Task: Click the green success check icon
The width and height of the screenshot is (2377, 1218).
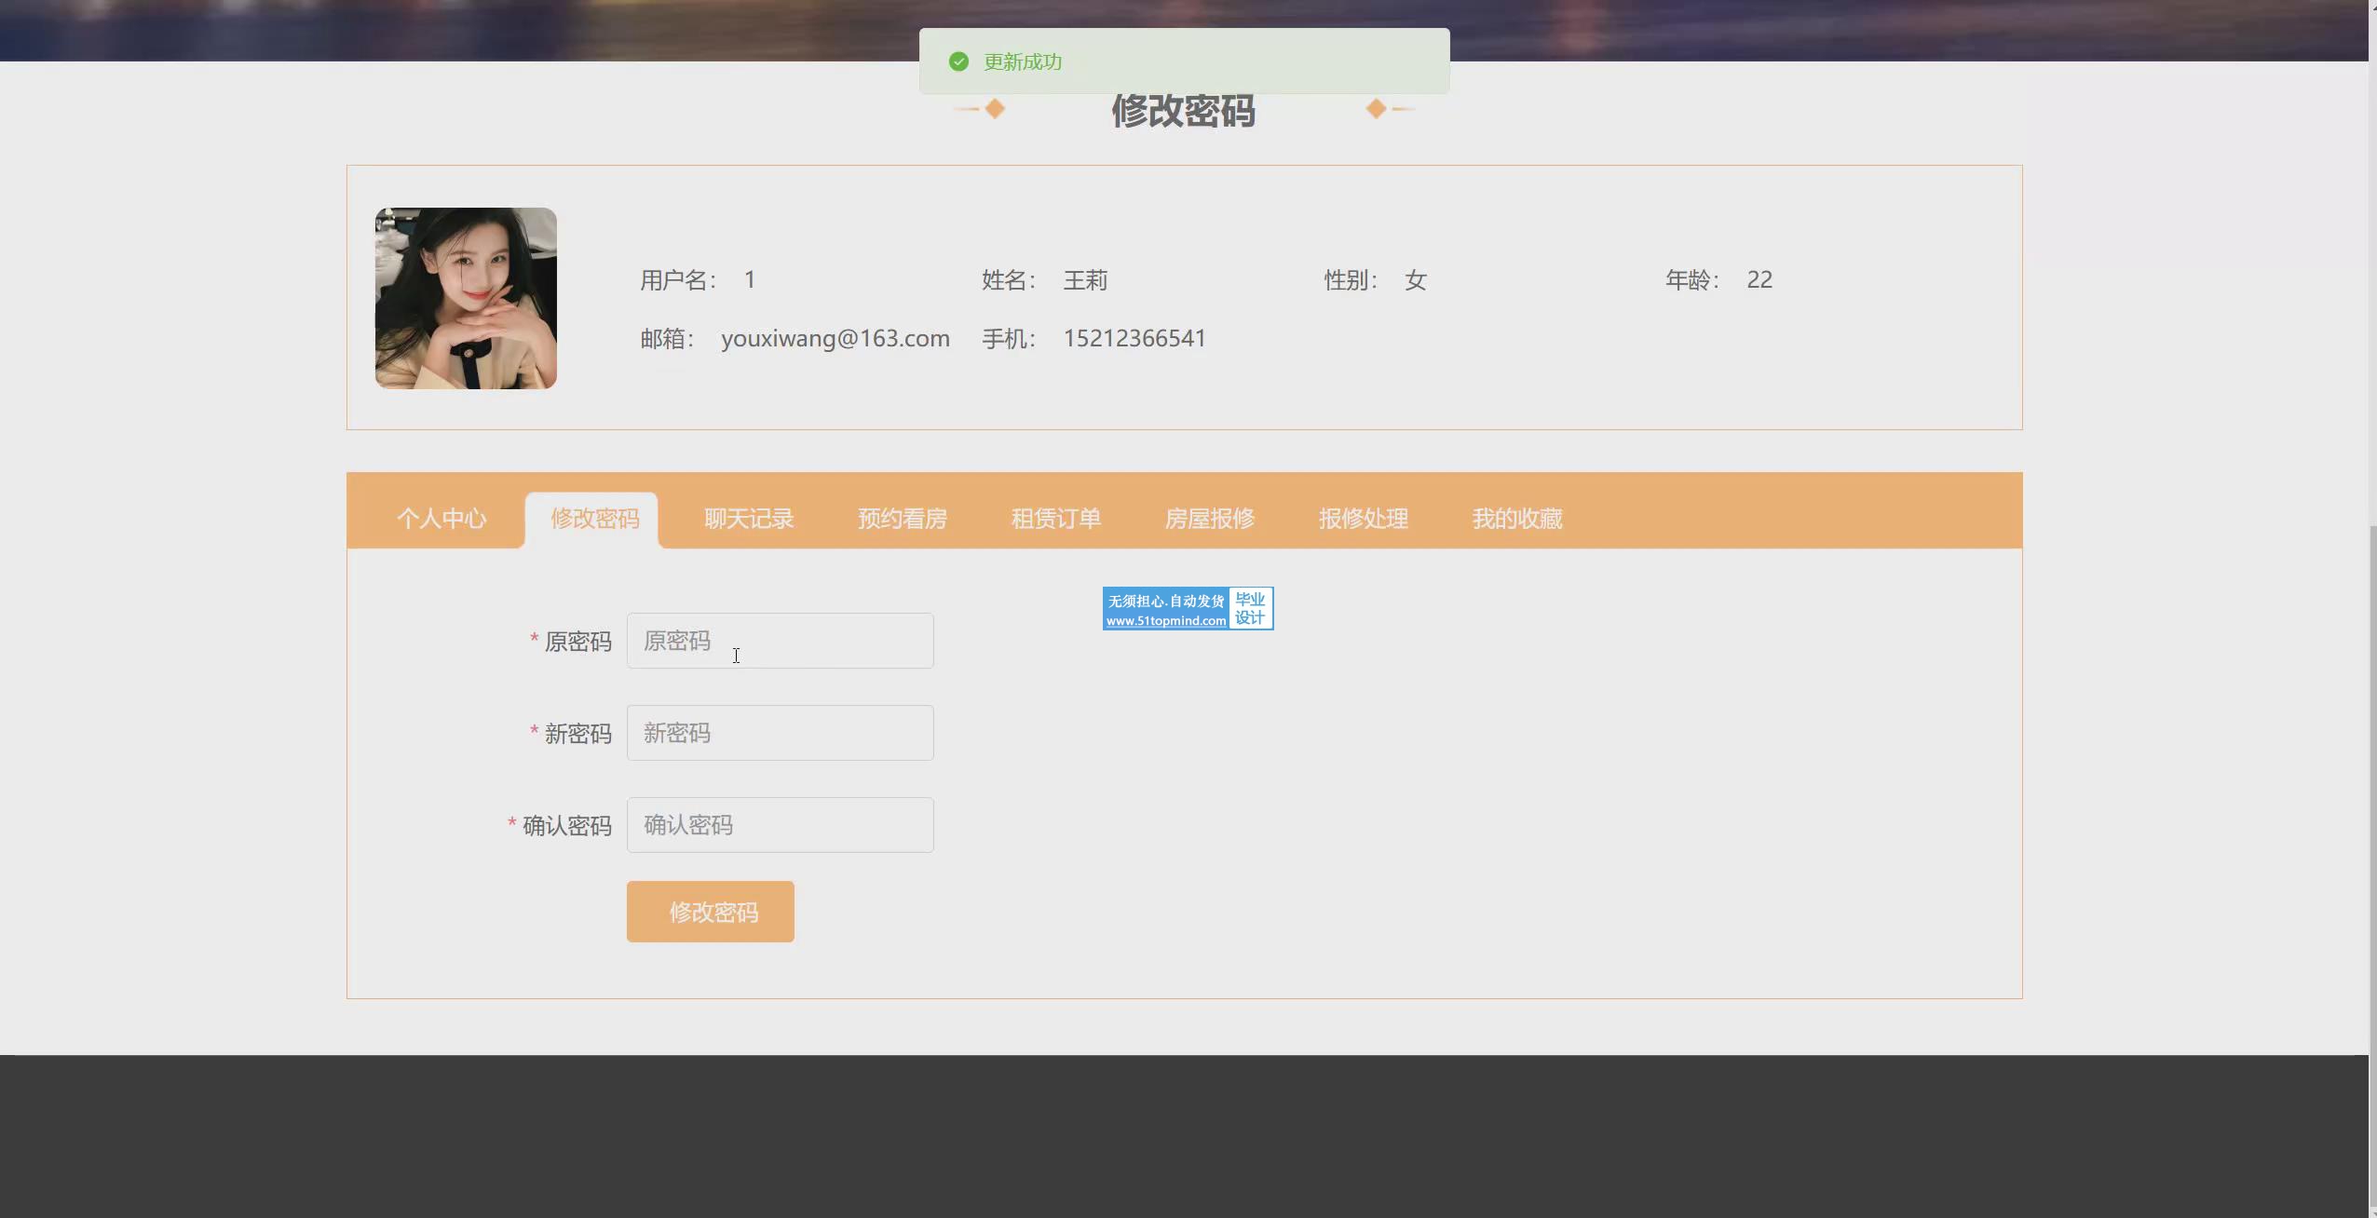Action: [x=958, y=61]
